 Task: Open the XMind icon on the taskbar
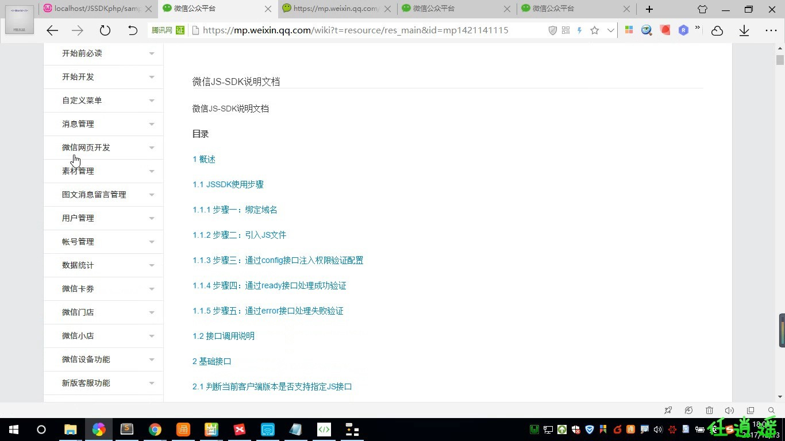(240, 430)
